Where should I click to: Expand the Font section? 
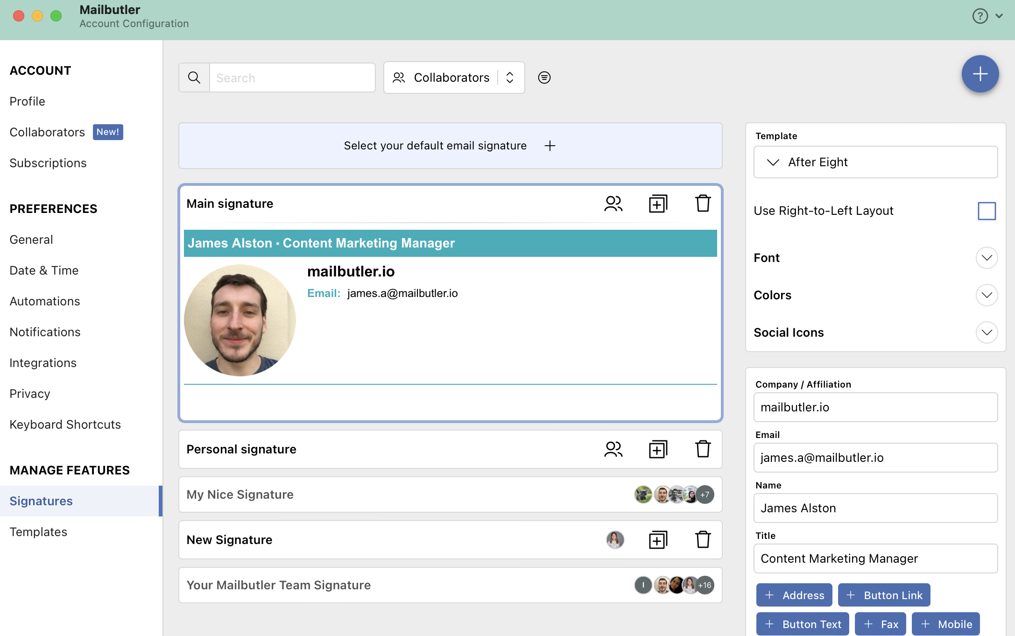pyautogui.click(x=987, y=258)
